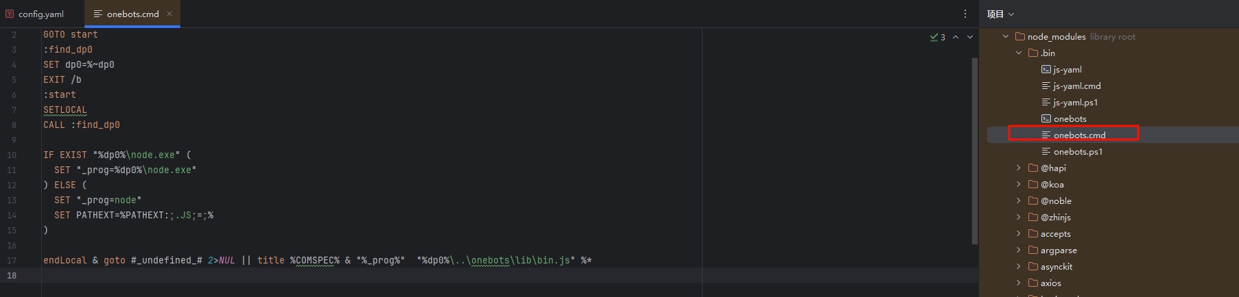Viewport: 1239px width, 297px height.
Task: Expand the @hapi folder
Action: point(1019,168)
